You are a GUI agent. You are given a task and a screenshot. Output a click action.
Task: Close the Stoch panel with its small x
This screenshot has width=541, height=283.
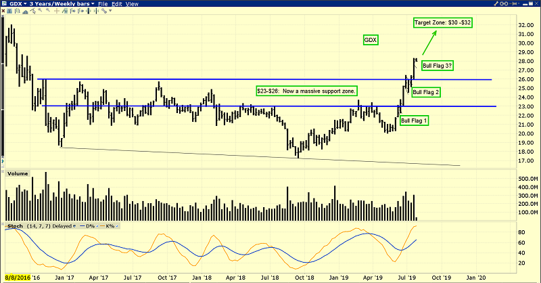[3, 223]
